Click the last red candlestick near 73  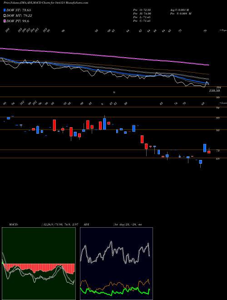pos(209,152)
